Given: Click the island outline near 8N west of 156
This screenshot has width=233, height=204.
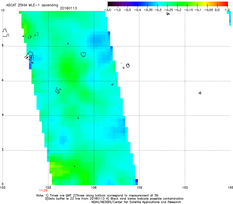Looking at the screenshot, I should pos(83,55).
